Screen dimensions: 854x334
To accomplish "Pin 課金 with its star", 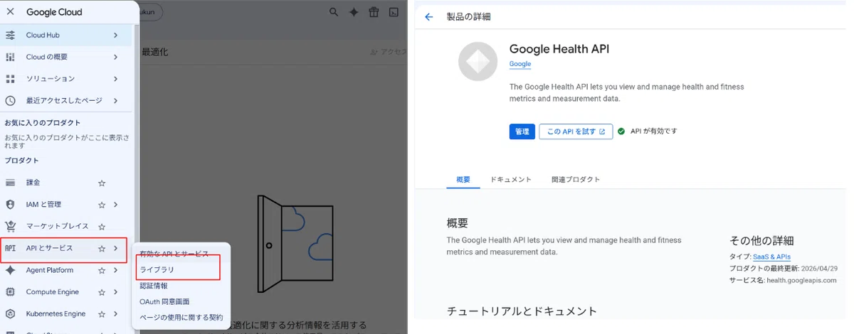I will coord(102,183).
